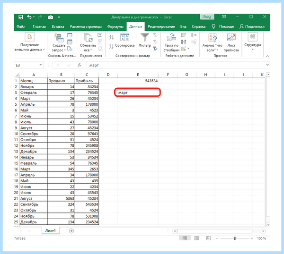Click the Redo arrow icon
Image resolution: width=284 pixels, height=254 pixels.
pyautogui.click(x=40, y=17)
